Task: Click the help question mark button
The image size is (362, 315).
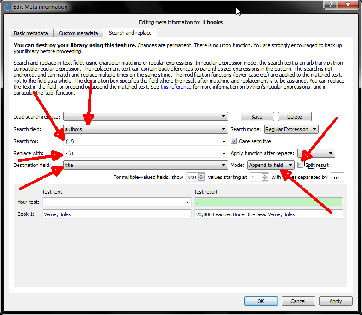Action: 331,5
